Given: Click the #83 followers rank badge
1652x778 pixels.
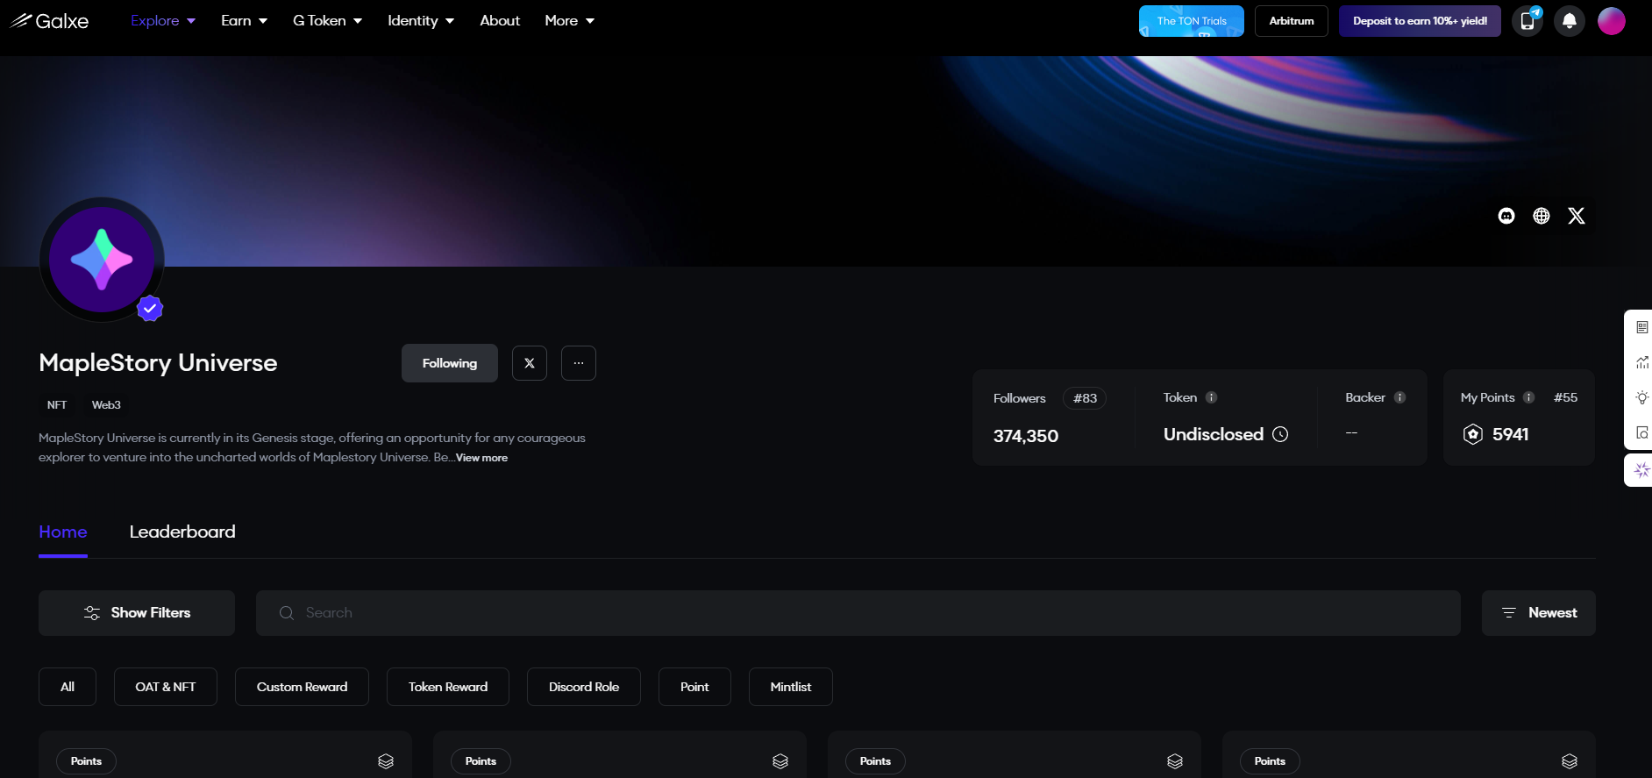Looking at the screenshot, I should click(1085, 398).
